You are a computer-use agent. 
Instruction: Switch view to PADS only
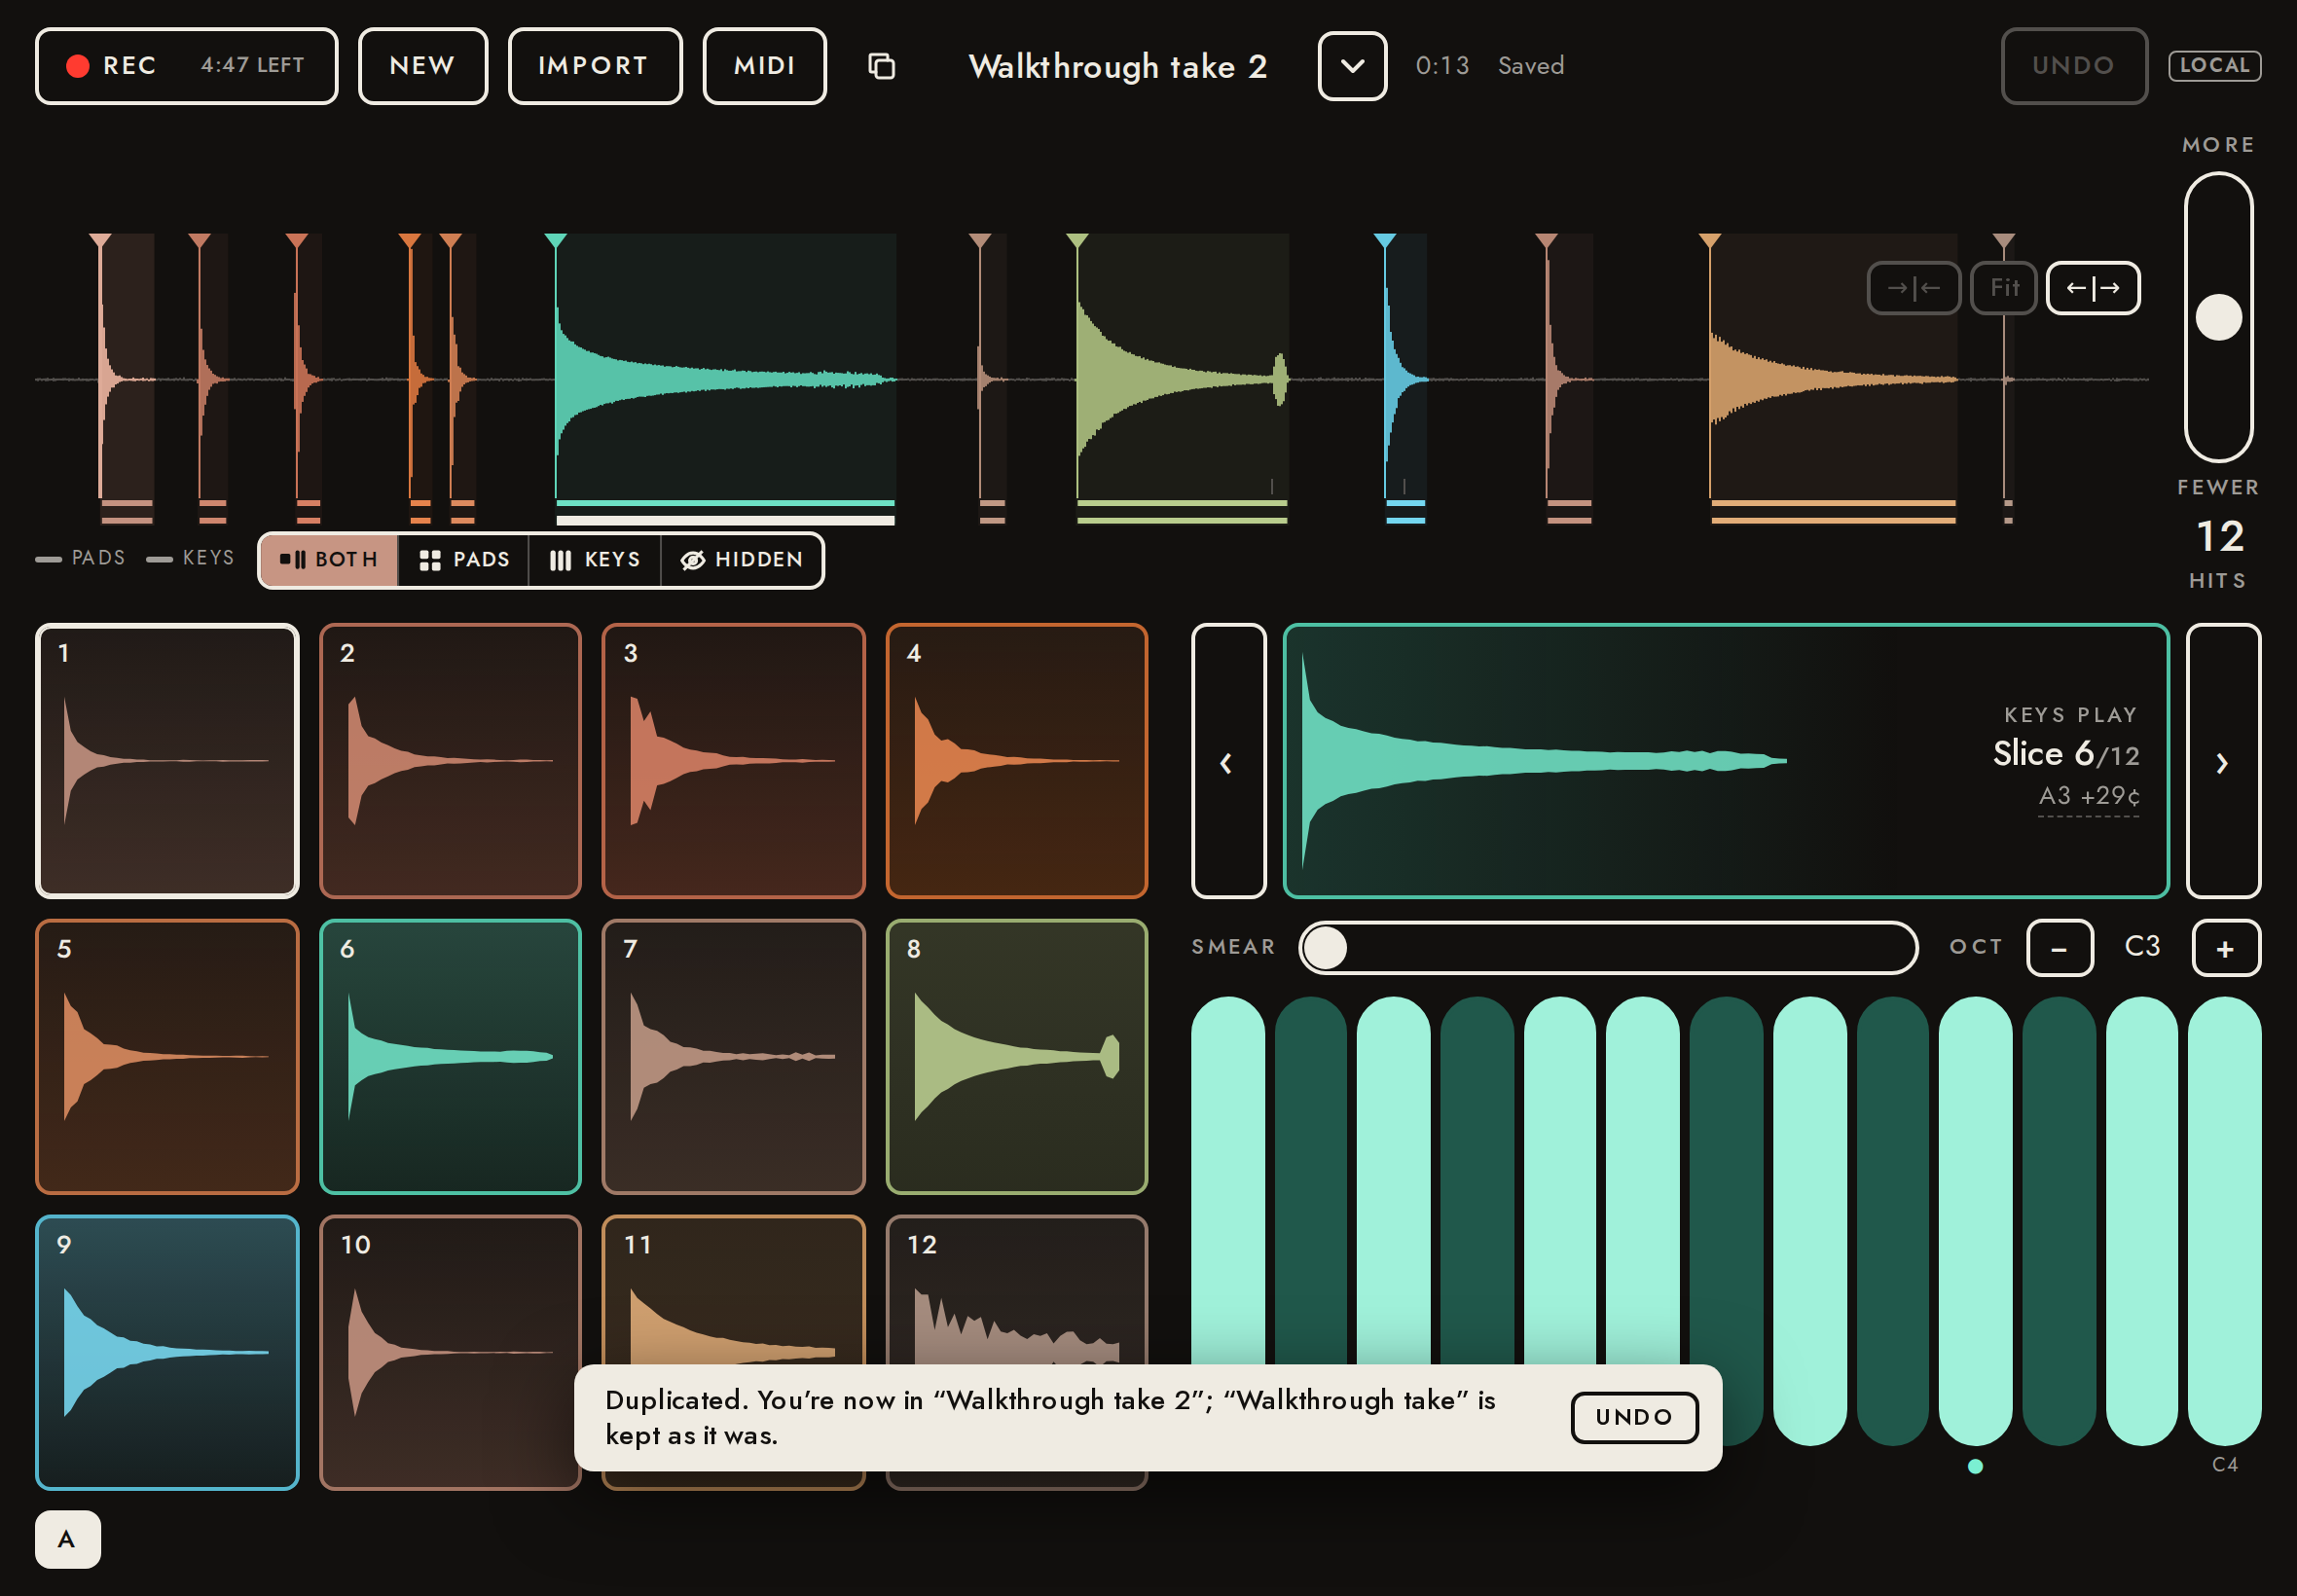[463, 560]
